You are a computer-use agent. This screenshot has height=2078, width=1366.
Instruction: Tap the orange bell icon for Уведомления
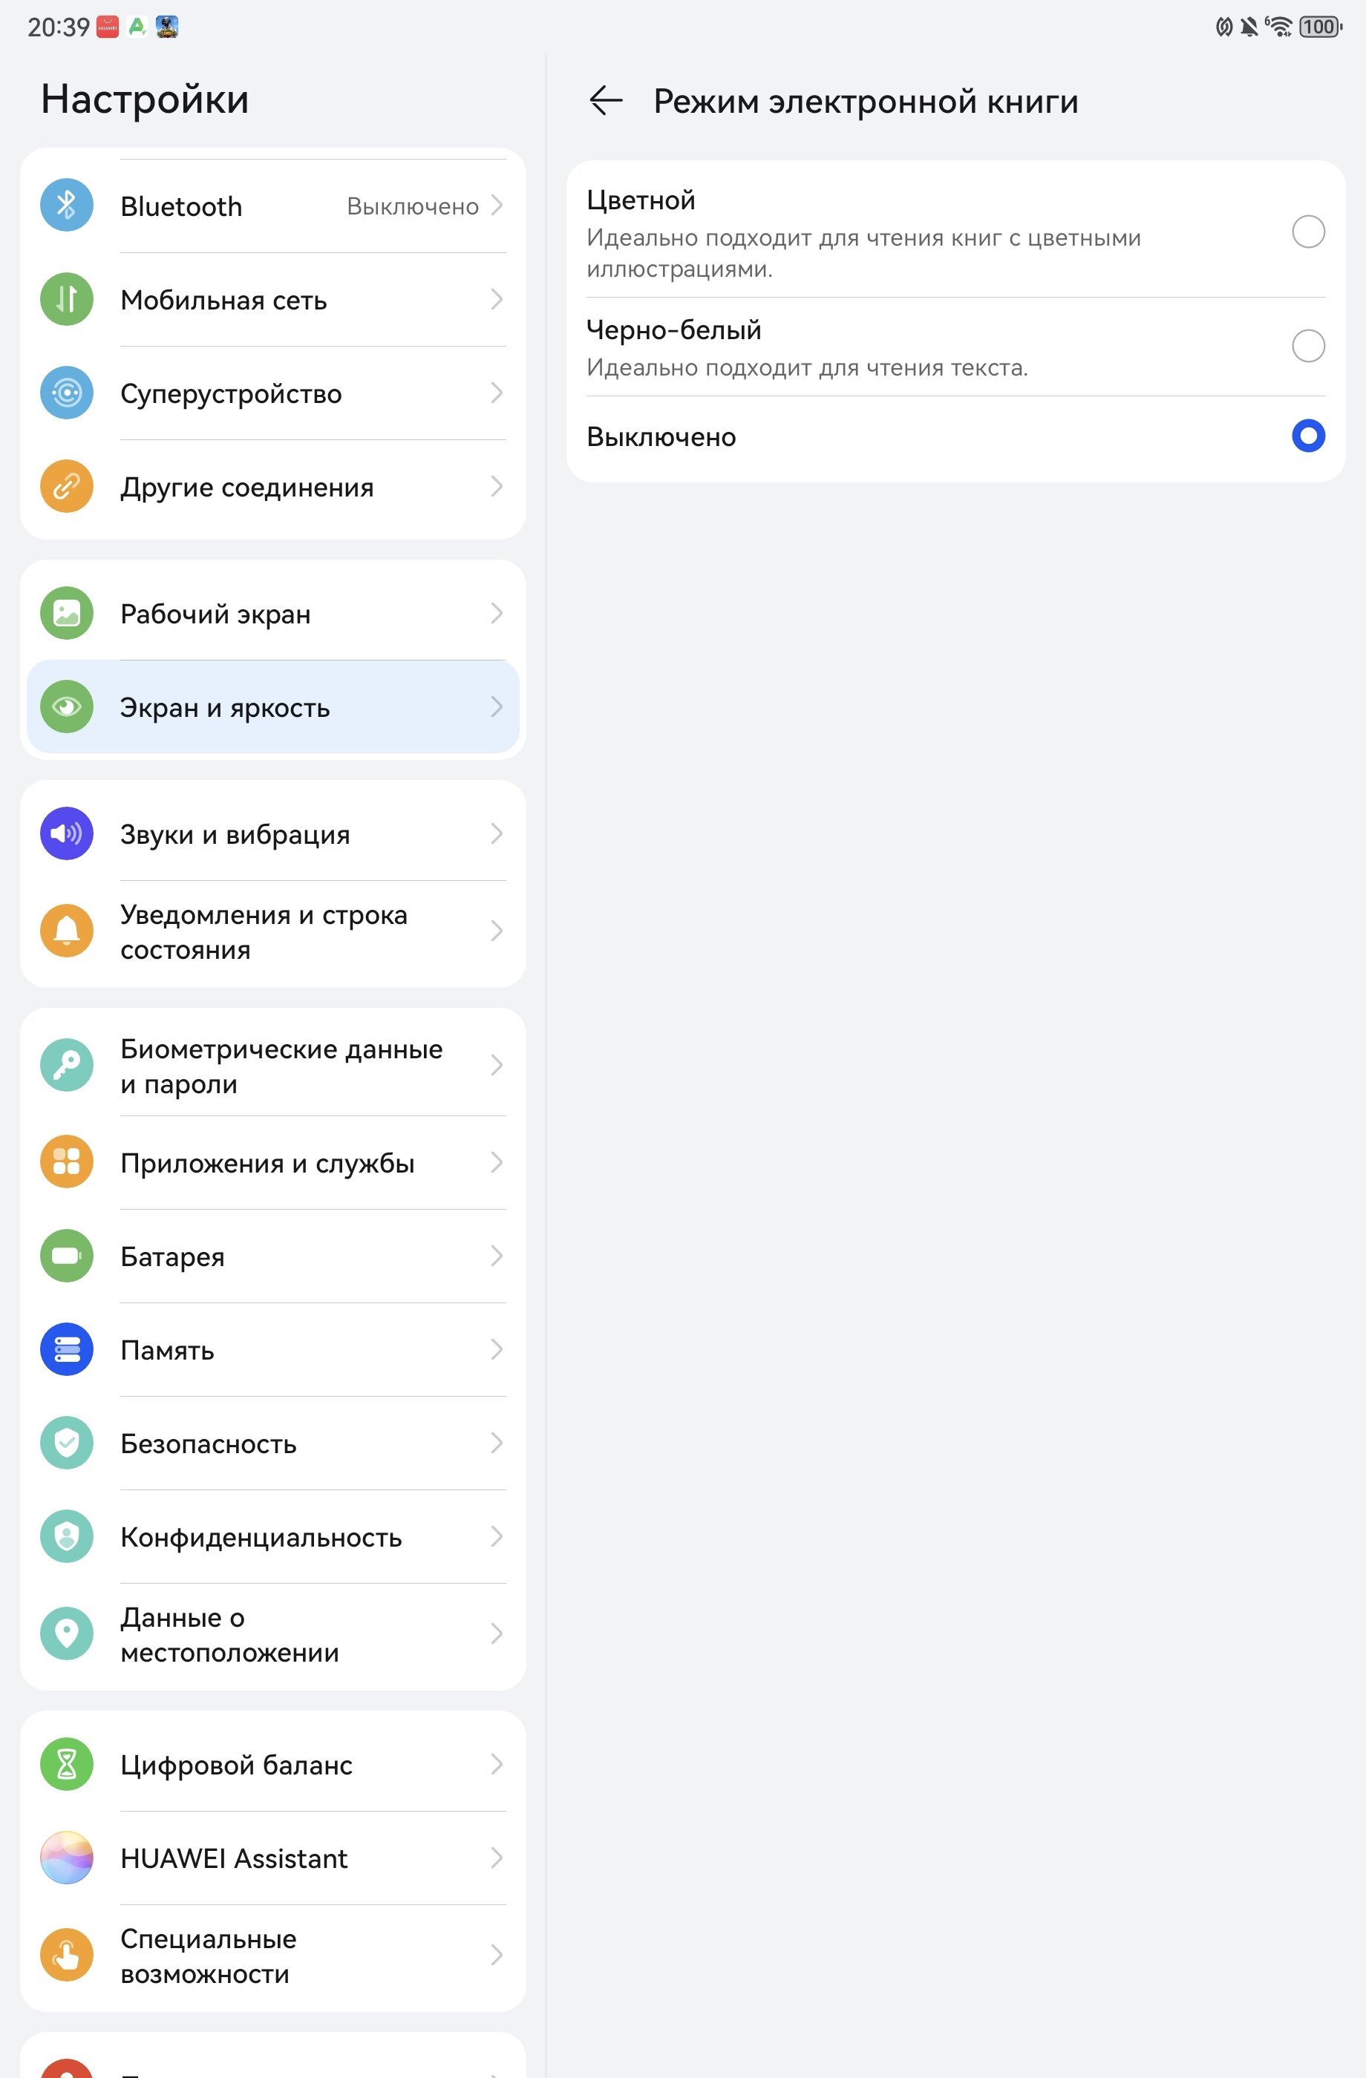pyautogui.click(x=68, y=931)
